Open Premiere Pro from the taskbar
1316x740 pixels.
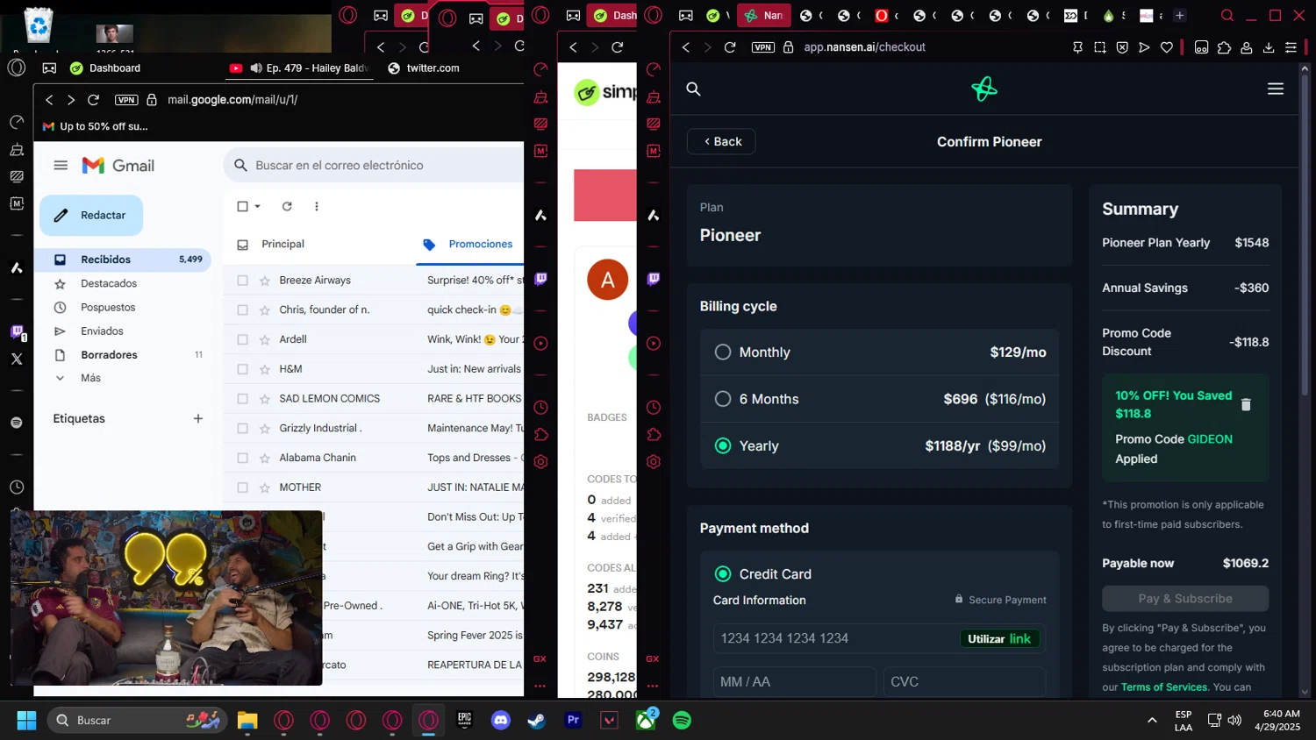click(573, 720)
